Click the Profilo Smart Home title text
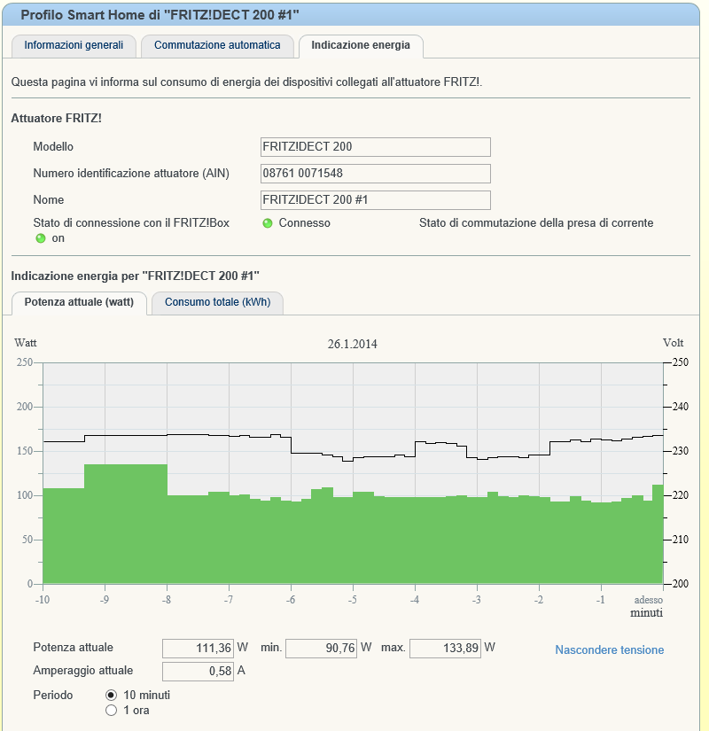The width and height of the screenshot is (709, 731). (x=160, y=15)
